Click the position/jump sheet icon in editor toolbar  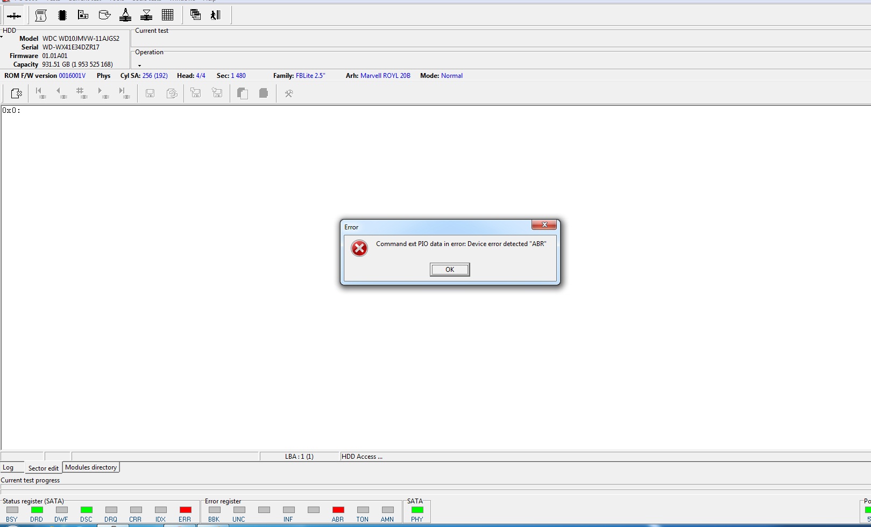17,93
